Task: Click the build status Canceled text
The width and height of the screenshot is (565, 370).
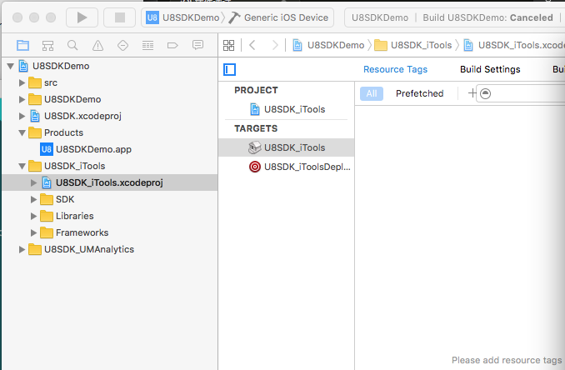Action: [x=531, y=17]
